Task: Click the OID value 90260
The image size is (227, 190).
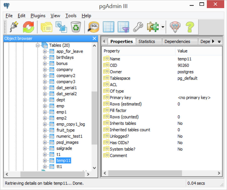Action: point(183,65)
